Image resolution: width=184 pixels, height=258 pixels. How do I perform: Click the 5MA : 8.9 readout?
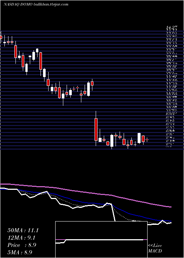click(20, 252)
